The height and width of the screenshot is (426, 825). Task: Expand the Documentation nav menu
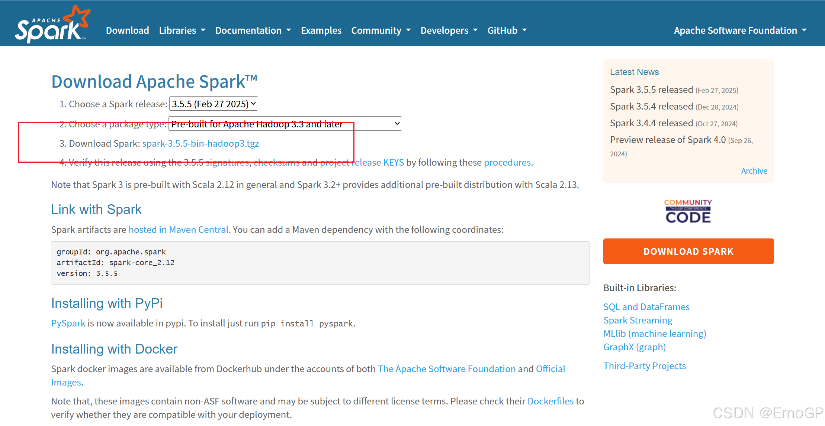(253, 30)
